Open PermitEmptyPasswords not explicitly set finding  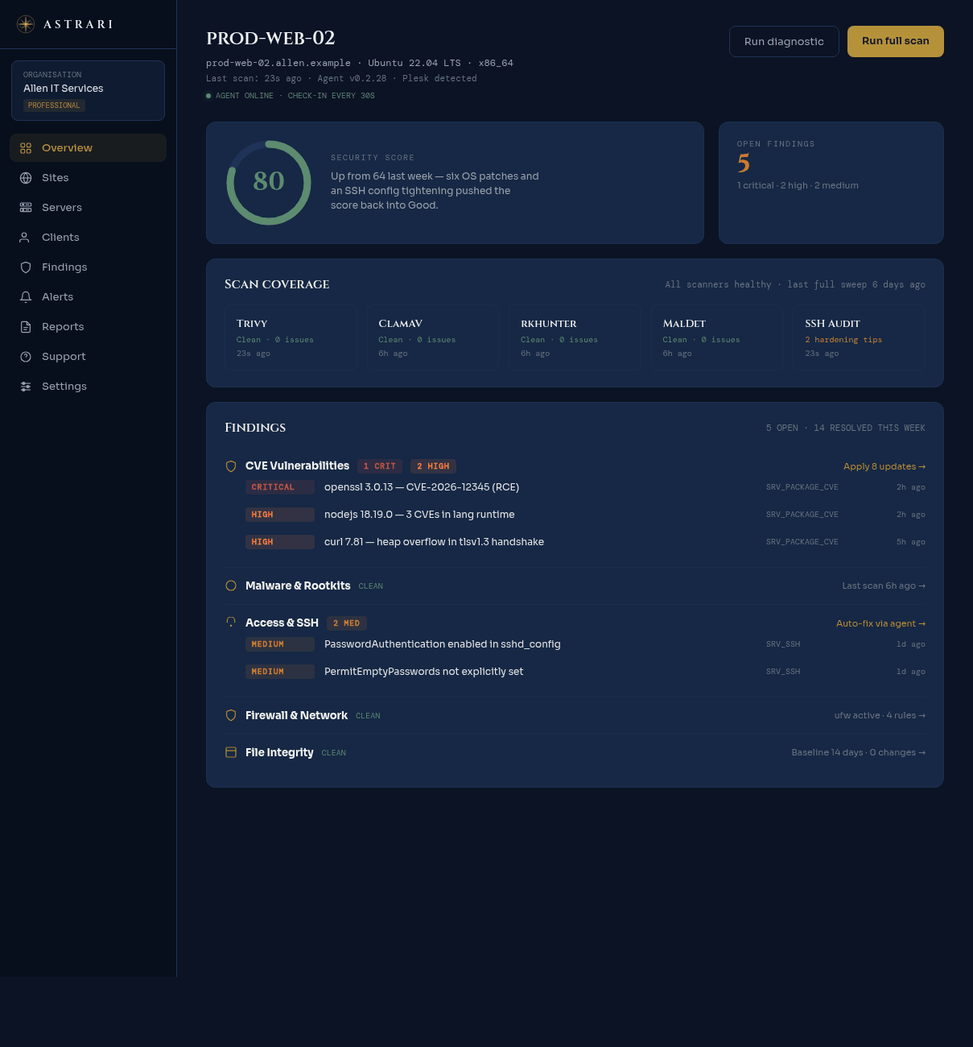tap(585, 672)
